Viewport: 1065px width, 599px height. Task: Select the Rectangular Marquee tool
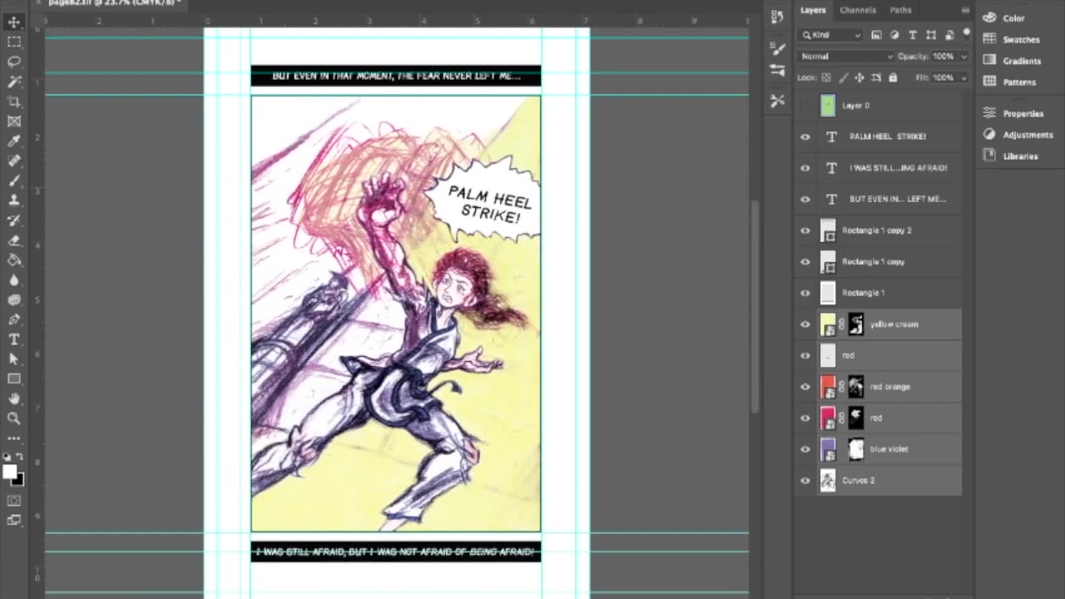14,42
